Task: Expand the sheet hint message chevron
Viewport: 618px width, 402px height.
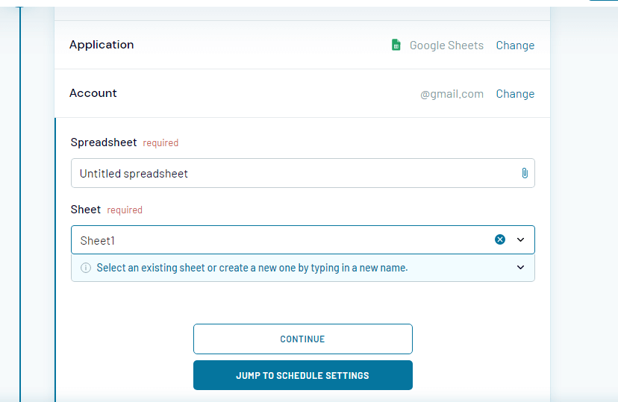Action: click(521, 268)
